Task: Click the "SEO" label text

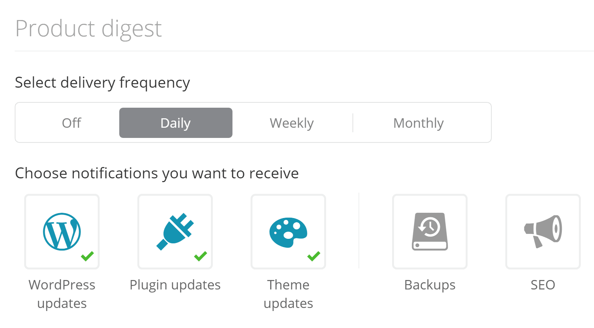Action: point(543,285)
